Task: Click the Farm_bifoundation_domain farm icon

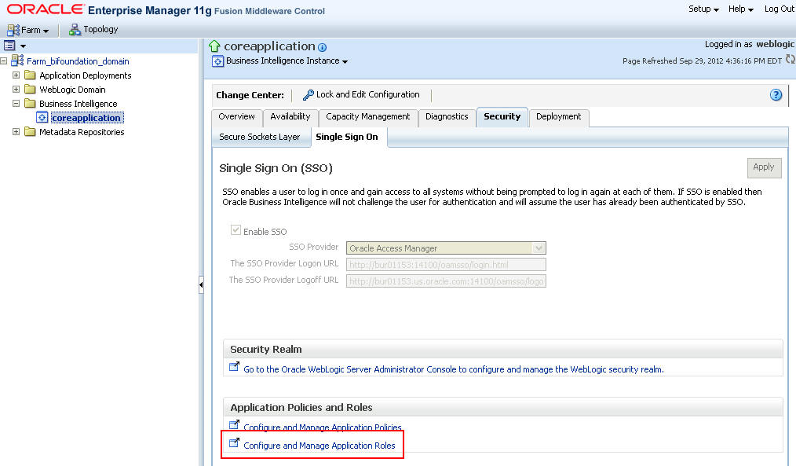Action: [17, 61]
